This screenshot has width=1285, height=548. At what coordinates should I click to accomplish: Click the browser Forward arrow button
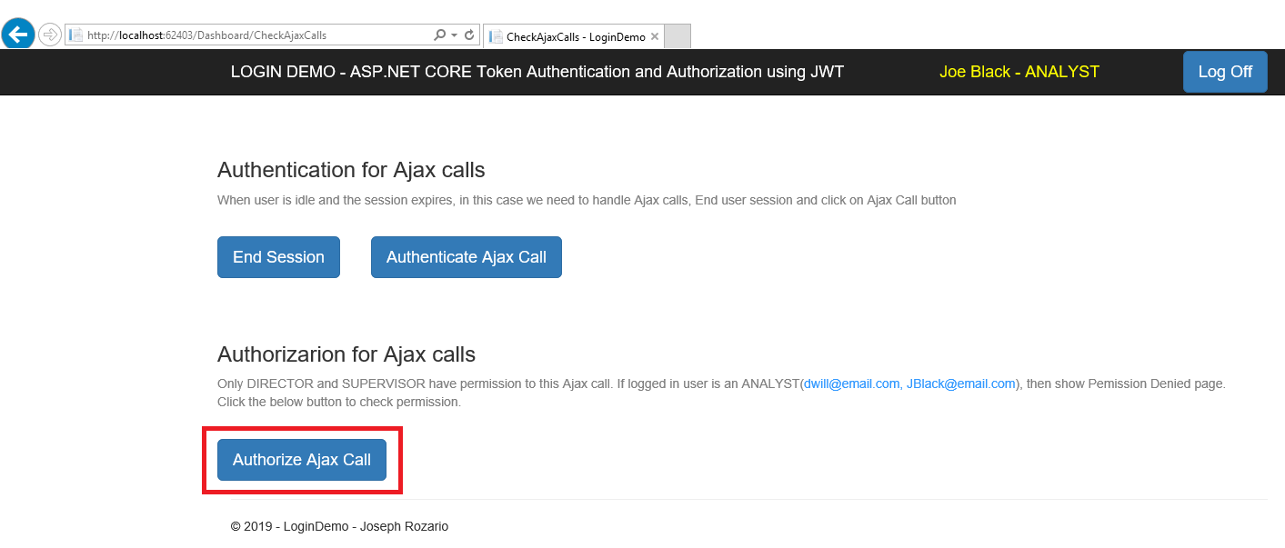(50, 35)
